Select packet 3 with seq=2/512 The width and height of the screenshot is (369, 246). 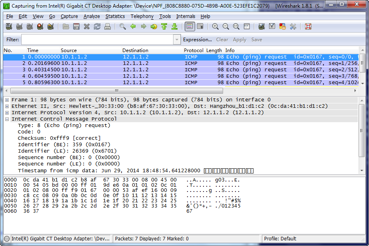pos(181,70)
